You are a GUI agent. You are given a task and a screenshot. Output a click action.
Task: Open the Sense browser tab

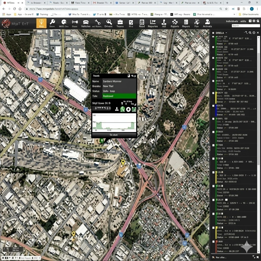125,3
